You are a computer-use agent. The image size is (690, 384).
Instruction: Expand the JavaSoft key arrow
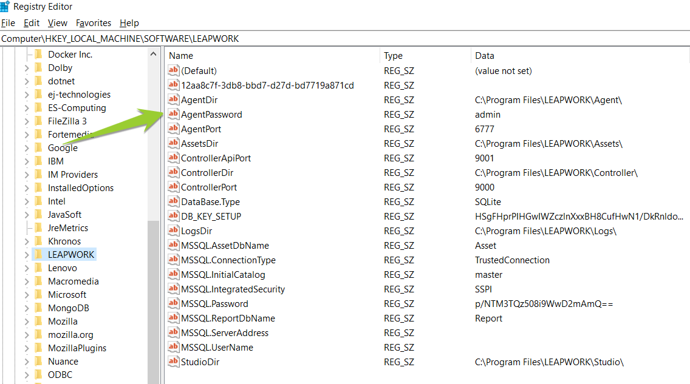click(x=27, y=215)
